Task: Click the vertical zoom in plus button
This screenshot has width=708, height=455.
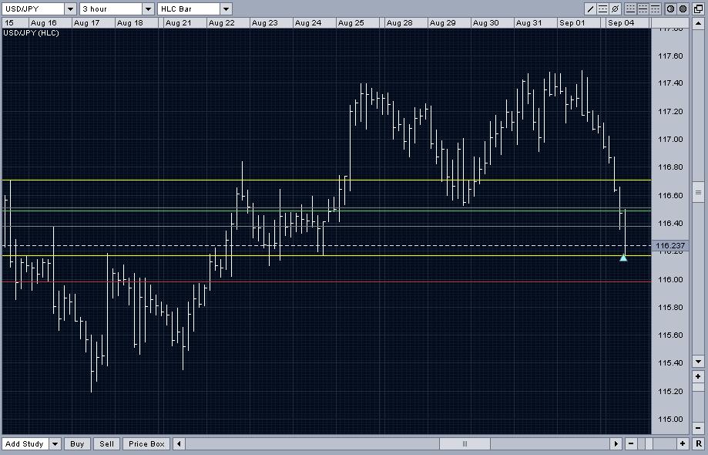Action: point(698,376)
